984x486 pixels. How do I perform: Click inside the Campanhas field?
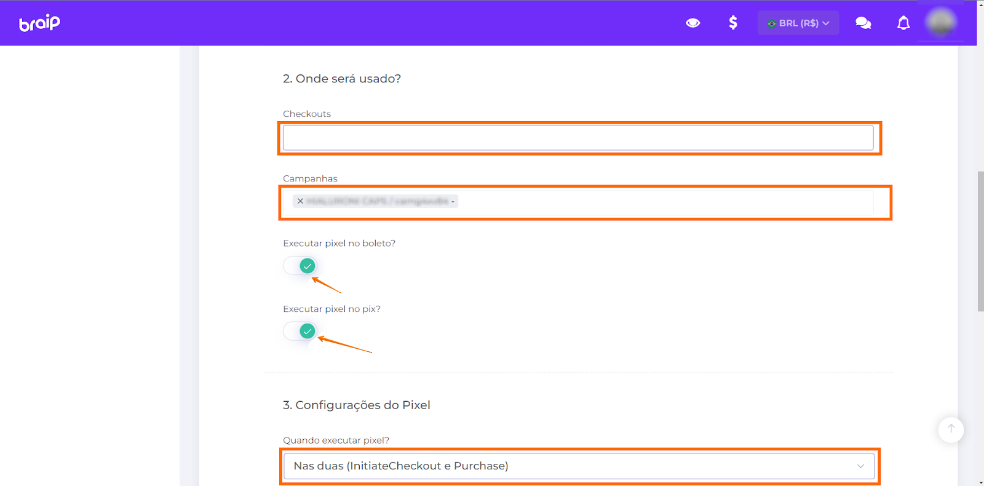(x=664, y=202)
